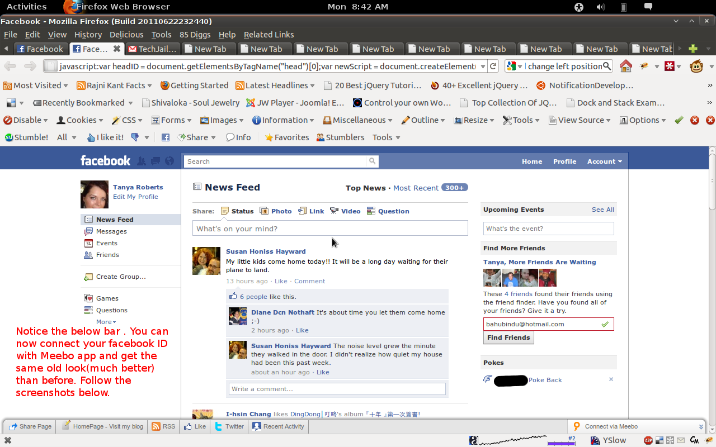Open the Cookies dropdown menu
Screen dimensions: 716x447
pyautogui.click(x=80, y=120)
